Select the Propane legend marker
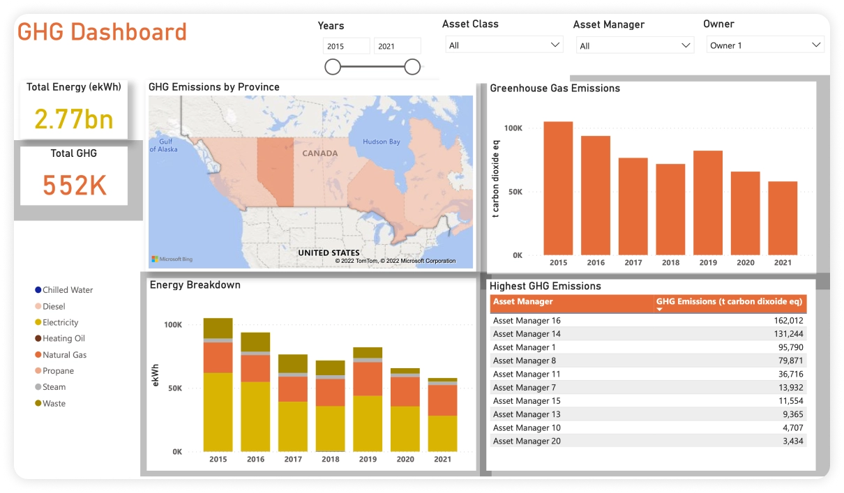 (x=38, y=370)
